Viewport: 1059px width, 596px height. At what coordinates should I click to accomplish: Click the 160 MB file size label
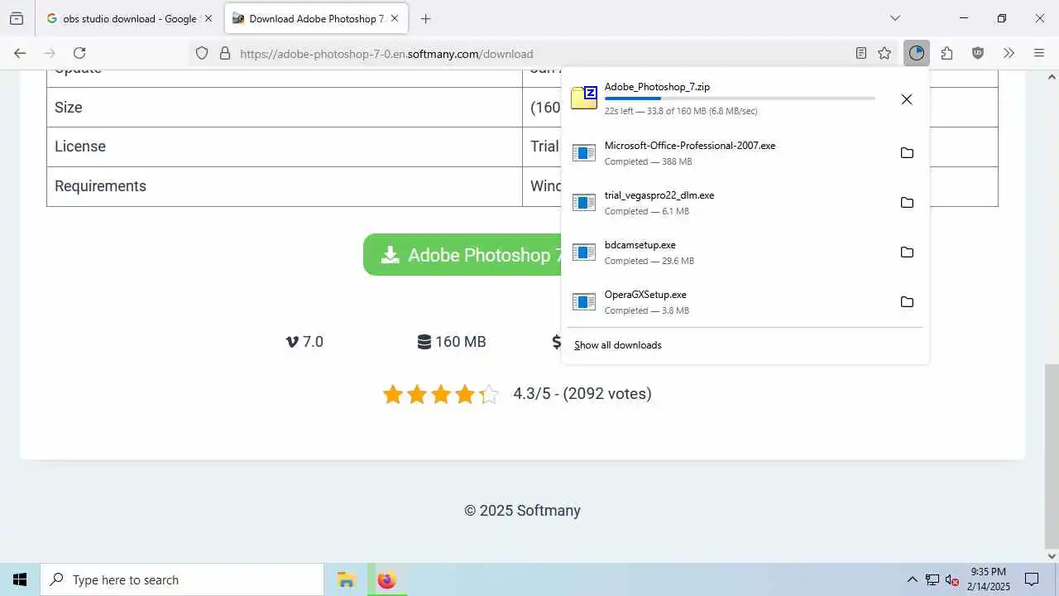pos(452,342)
